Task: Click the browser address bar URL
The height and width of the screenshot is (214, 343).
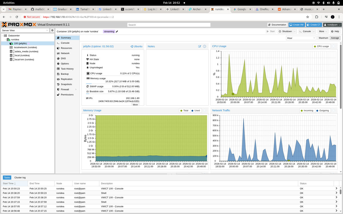Action: click(79, 17)
